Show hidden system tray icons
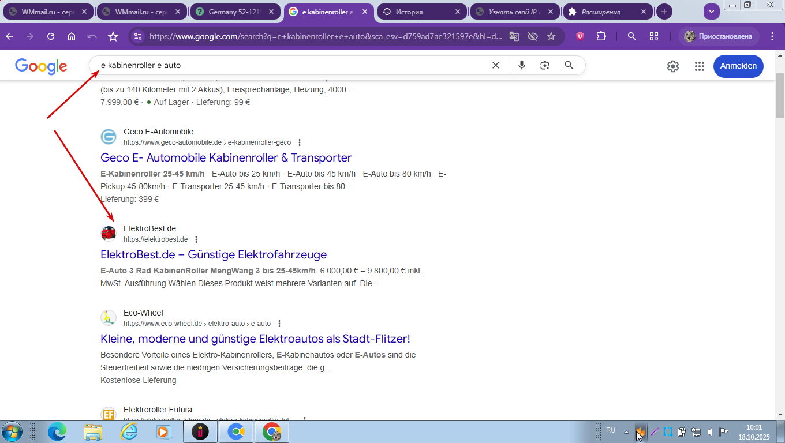785x443 pixels. 626,431
